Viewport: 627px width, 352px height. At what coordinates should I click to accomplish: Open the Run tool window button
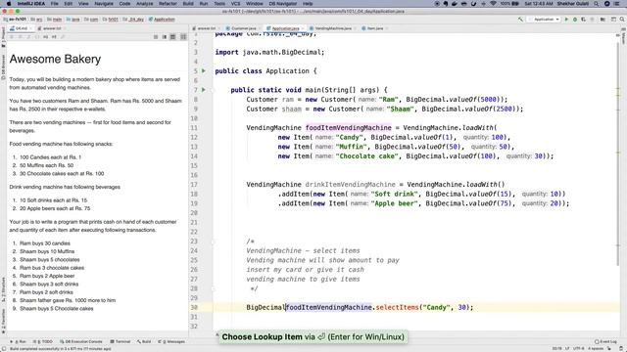(x=19, y=341)
